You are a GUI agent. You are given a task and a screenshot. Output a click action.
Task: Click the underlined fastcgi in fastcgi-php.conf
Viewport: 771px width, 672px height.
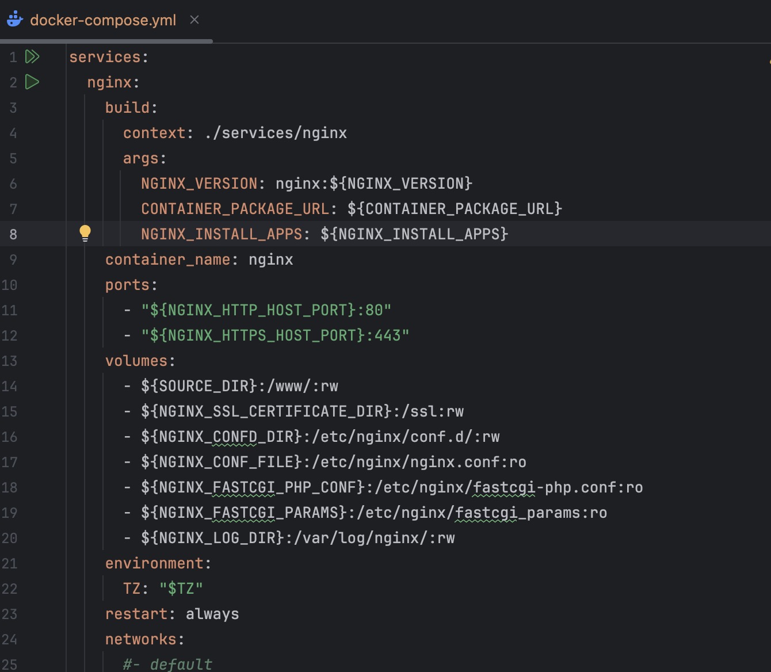click(x=504, y=487)
